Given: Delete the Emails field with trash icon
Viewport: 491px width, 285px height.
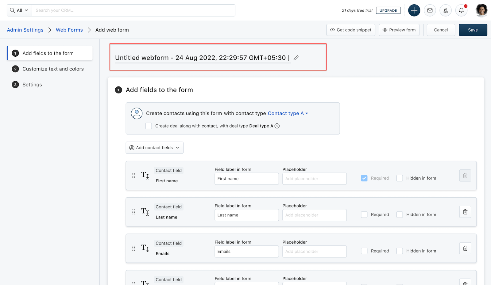Looking at the screenshot, I should click(x=465, y=248).
